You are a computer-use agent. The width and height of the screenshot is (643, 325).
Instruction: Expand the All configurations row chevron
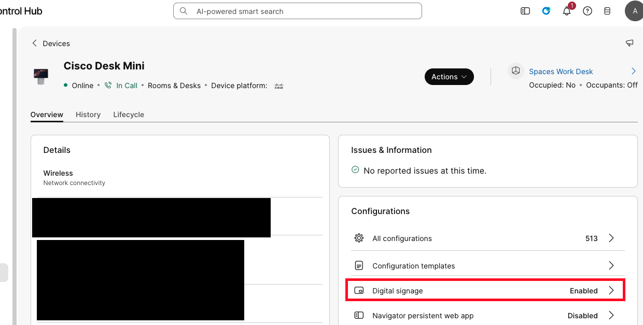611,238
